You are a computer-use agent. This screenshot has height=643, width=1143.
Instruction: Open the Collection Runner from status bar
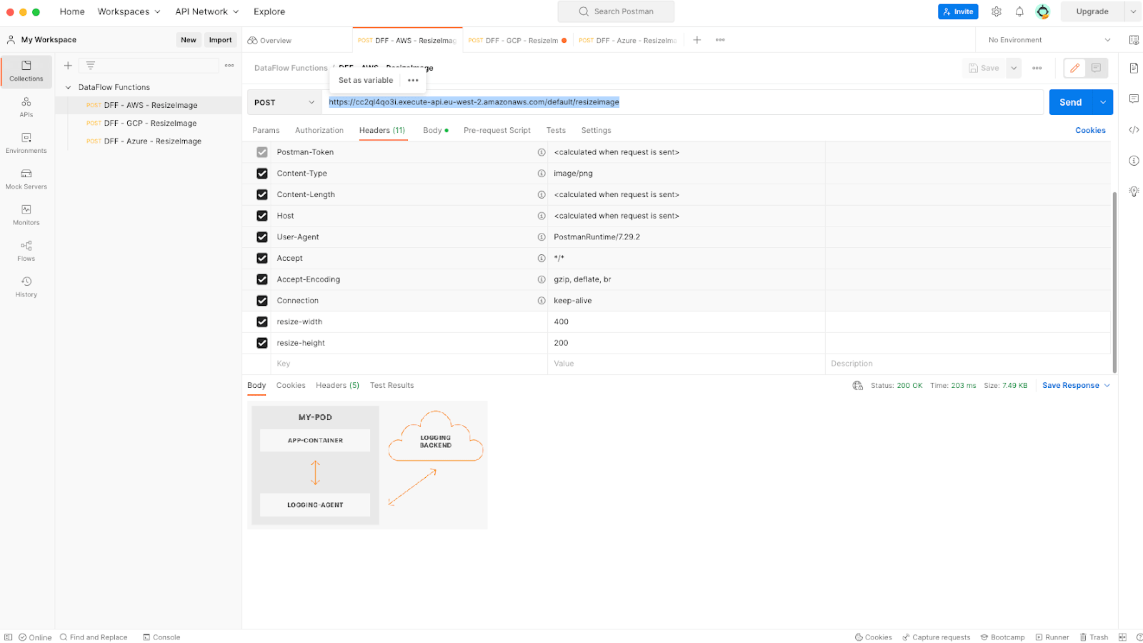coord(1052,637)
